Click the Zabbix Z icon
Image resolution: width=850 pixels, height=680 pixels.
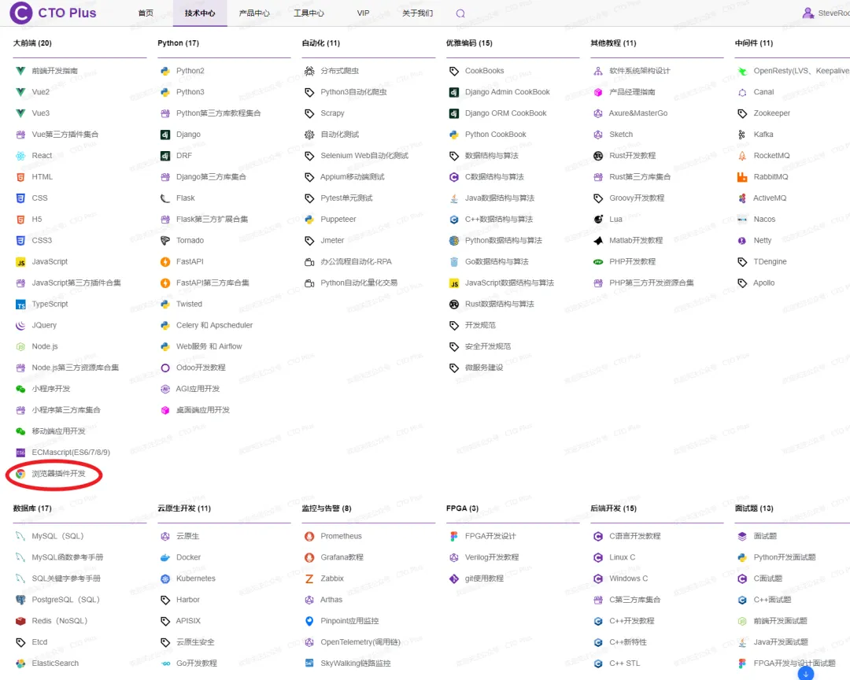(309, 578)
